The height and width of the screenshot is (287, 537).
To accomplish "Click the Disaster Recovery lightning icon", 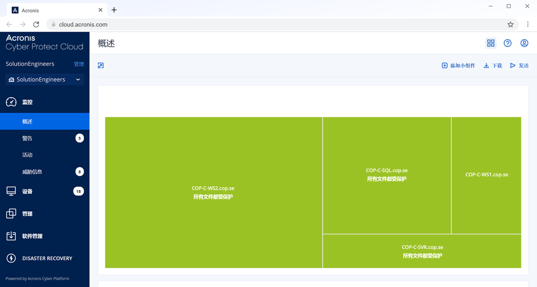I will (11, 258).
